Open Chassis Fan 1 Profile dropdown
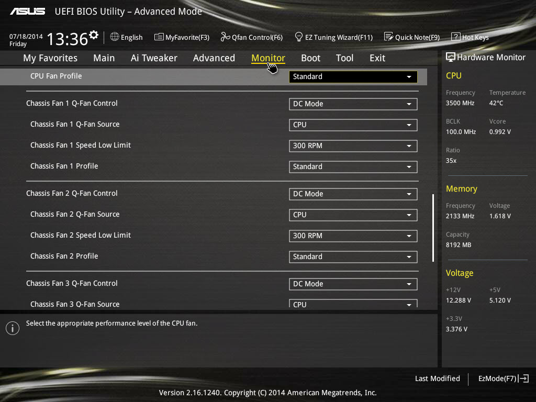 coord(353,167)
